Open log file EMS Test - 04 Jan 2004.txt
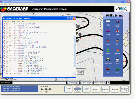135x99 pixels. click(x=12, y=86)
